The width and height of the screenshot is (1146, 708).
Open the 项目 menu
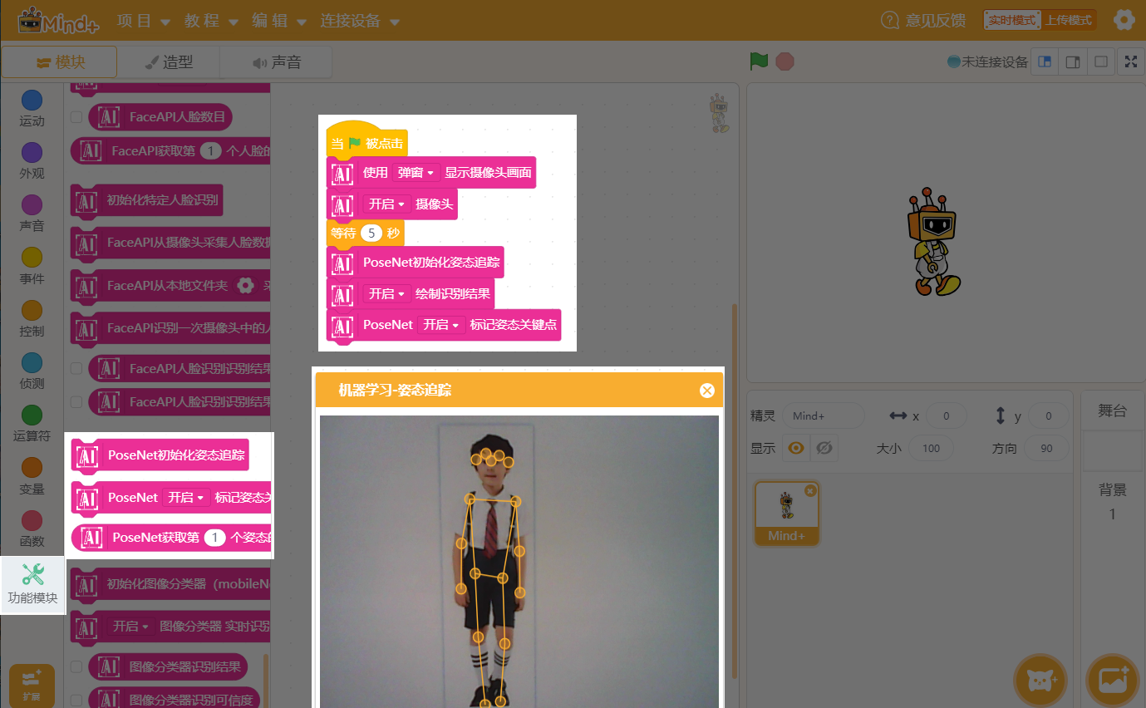click(144, 21)
